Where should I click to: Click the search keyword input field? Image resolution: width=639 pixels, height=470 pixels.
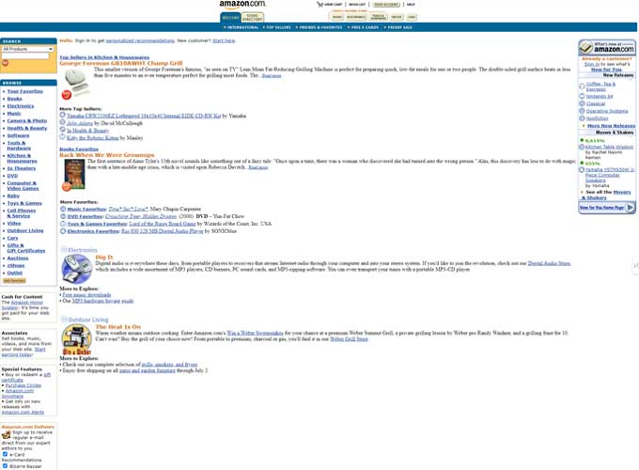coord(25,55)
